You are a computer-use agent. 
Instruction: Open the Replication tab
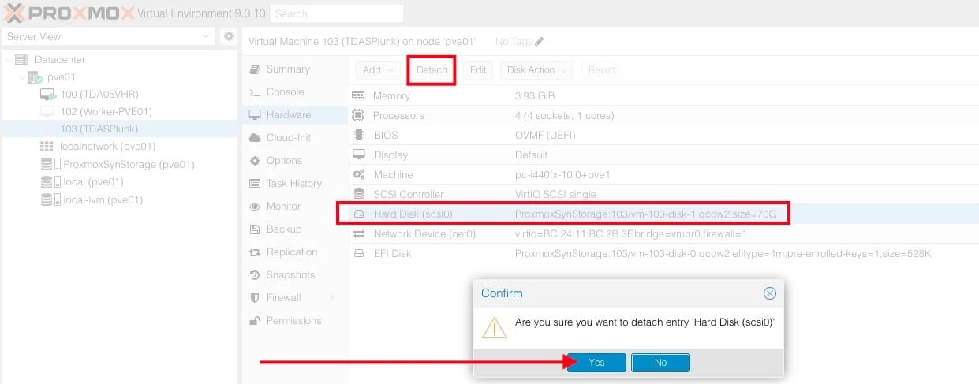pyautogui.click(x=294, y=252)
